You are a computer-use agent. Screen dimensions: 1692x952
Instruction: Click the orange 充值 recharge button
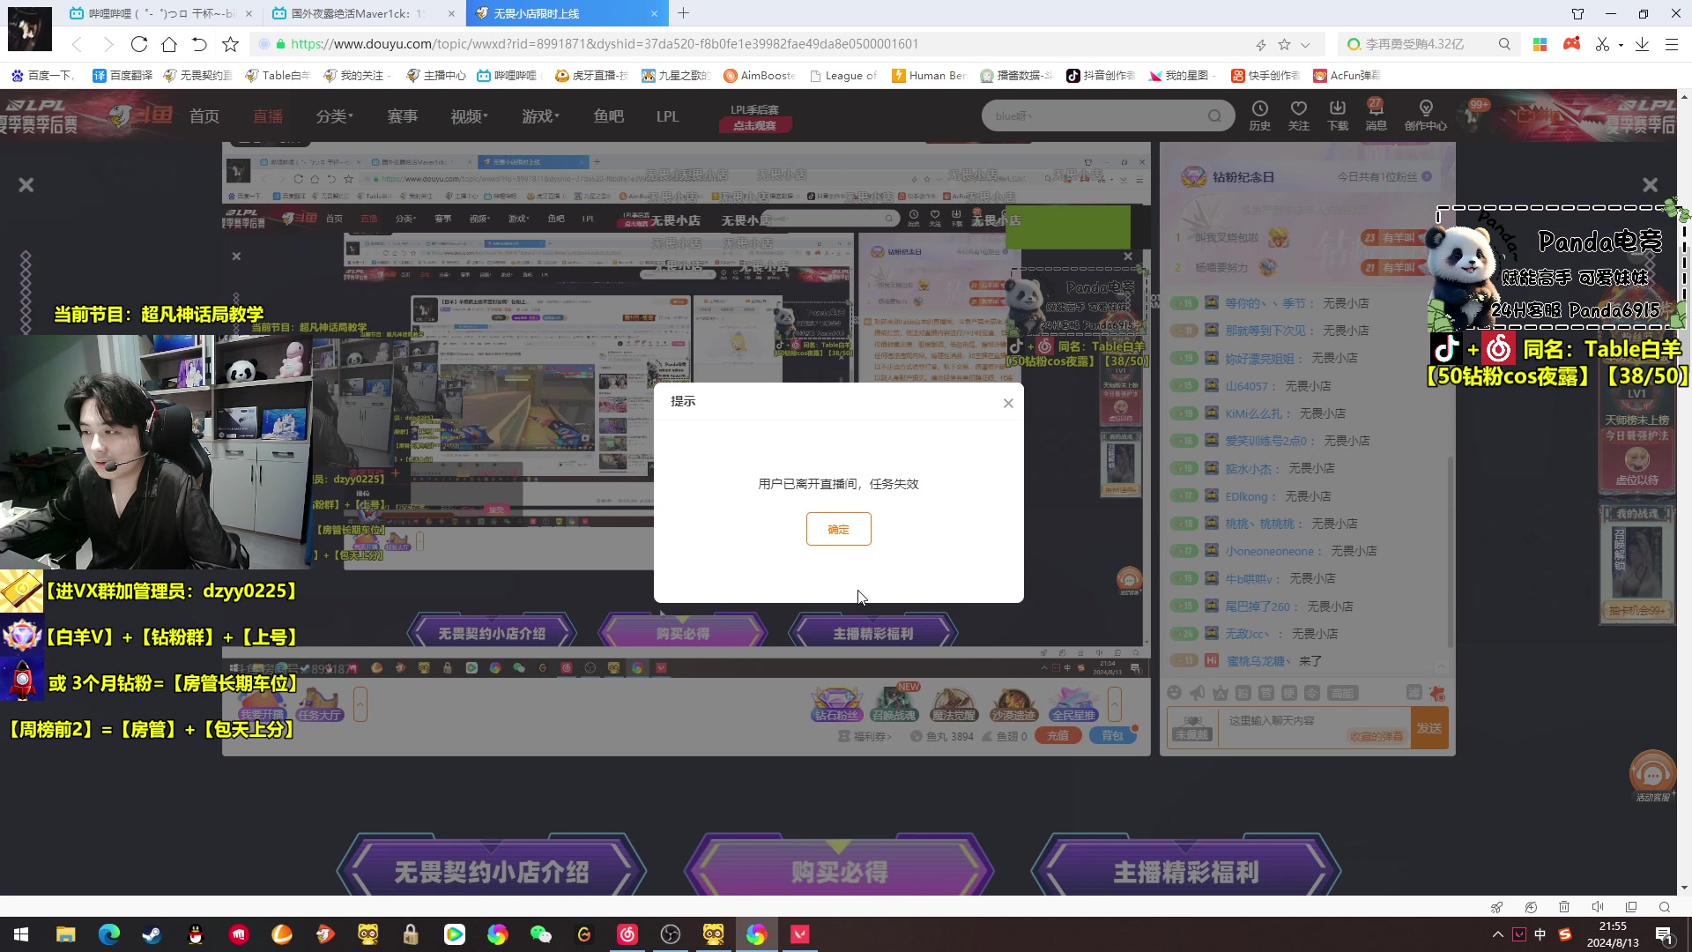pos(1058,734)
